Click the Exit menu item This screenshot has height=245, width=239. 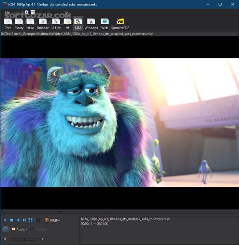(x=68, y=12)
